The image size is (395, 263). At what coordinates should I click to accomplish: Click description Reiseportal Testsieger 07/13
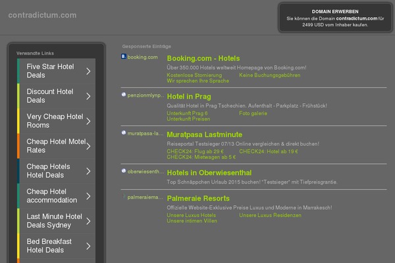click(243, 144)
